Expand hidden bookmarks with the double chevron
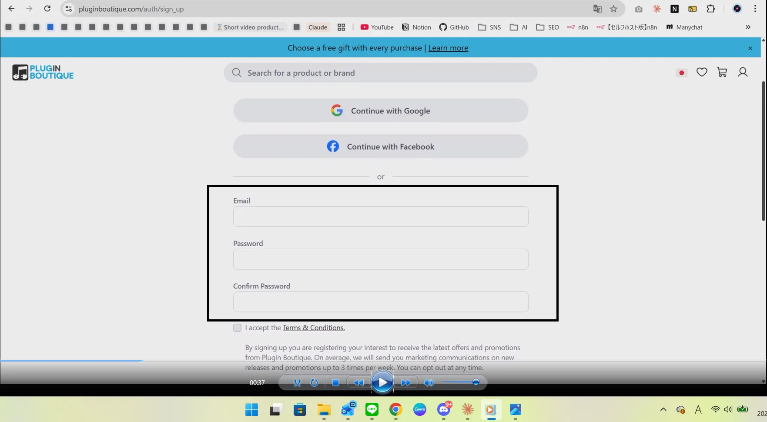 748,27
